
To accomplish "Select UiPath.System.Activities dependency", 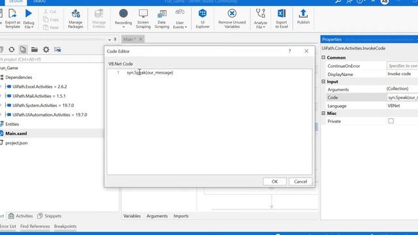I will tap(43, 106).
